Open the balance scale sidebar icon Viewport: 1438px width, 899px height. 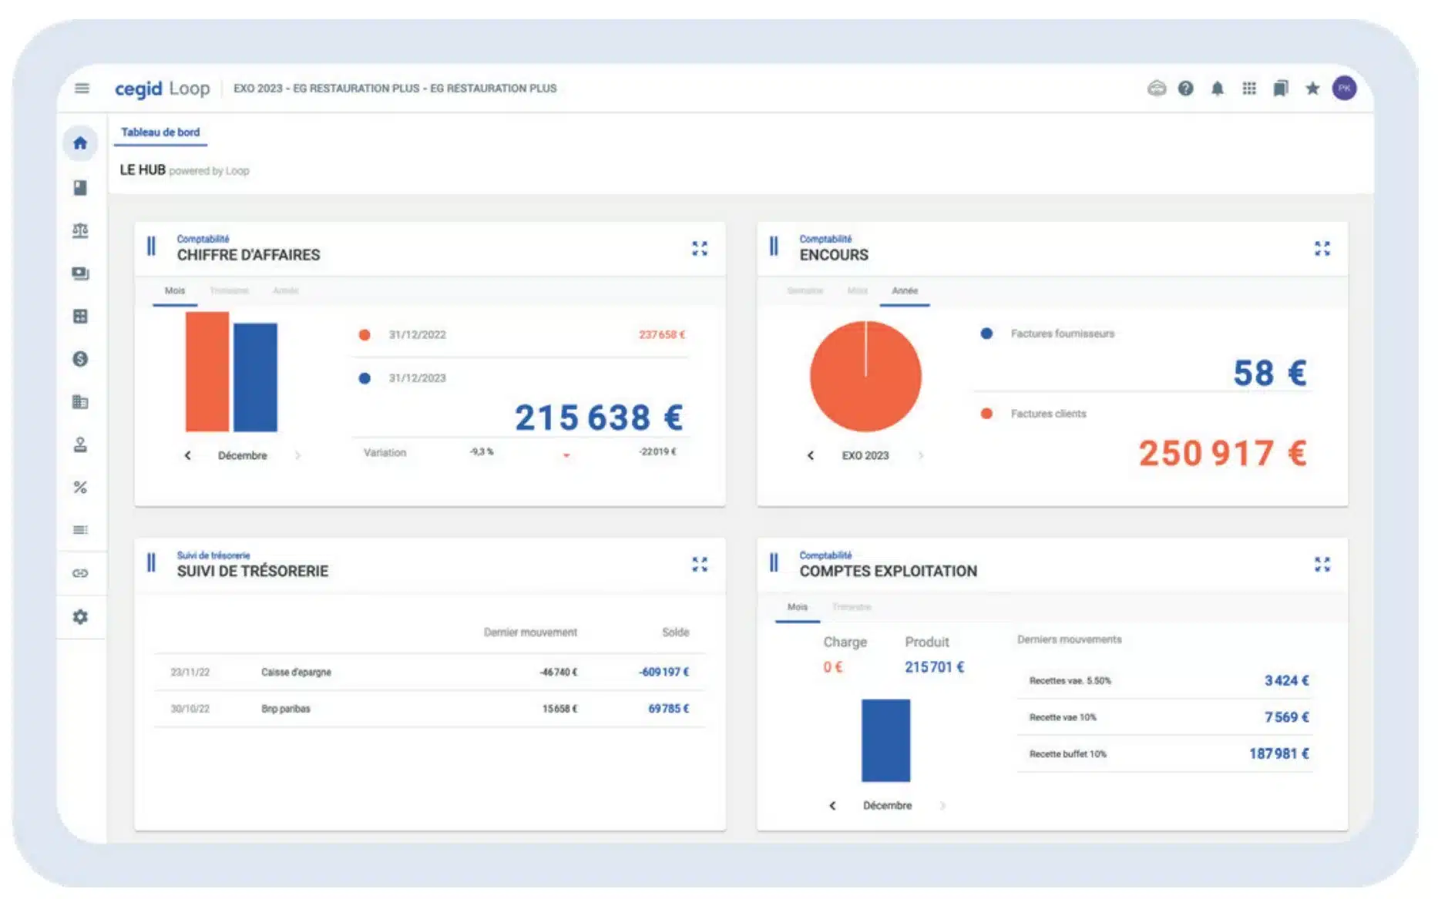[x=80, y=231]
